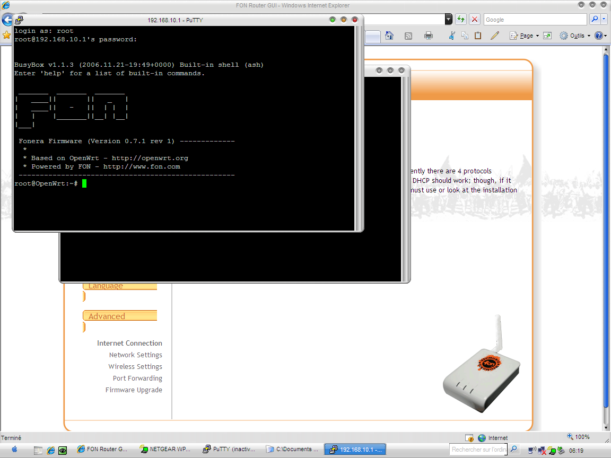Viewport: 611px width, 458px height.
Task: Go to Home page icon in toolbar
Action: (x=389, y=36)
